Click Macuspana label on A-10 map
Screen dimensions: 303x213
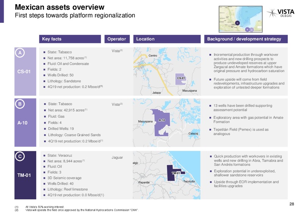pyautogui.click(x=145, y=121)
